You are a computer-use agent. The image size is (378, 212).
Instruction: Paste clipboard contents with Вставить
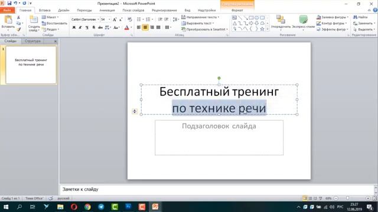click(x=8, y=22)
